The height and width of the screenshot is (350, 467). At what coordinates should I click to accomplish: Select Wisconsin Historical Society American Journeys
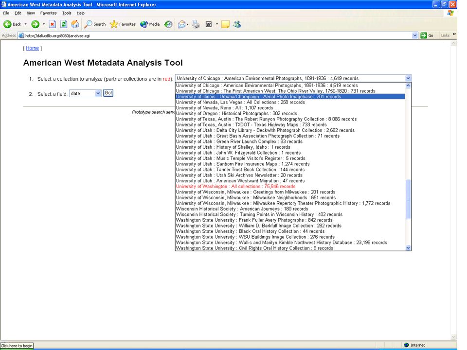click(290, 209)
